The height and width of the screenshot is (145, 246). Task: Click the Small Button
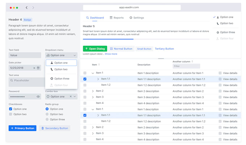pyautogui.click(x=144, y=49)
